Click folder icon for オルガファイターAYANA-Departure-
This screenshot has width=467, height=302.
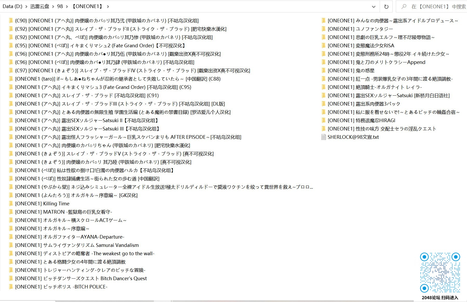(11, 237)
